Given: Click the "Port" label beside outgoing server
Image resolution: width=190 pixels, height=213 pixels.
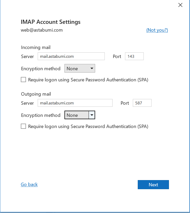Looking at the screenshot, I should pos(125,103).
